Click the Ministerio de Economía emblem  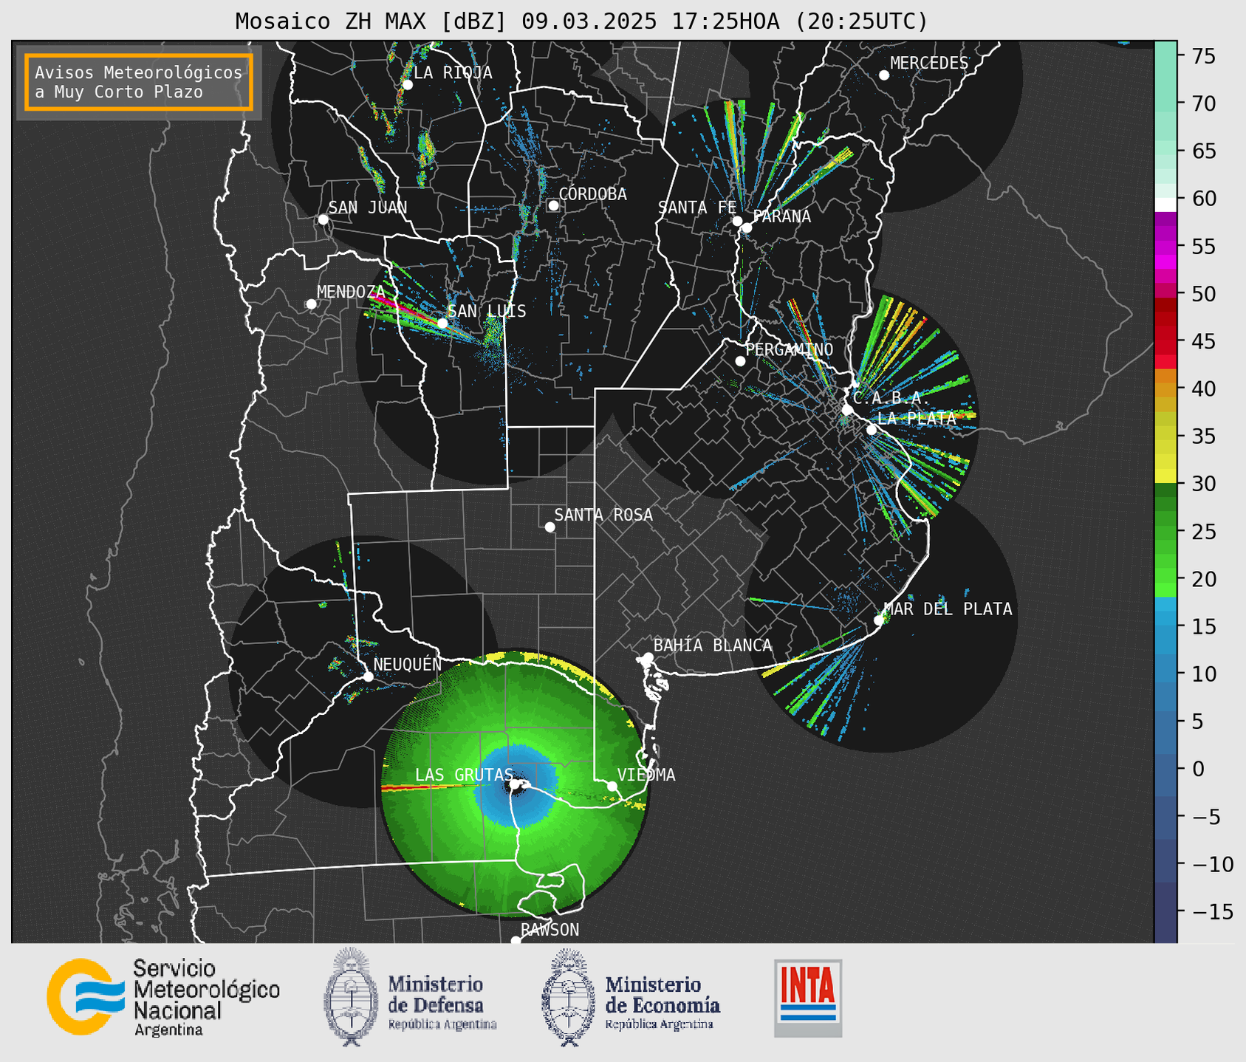(569, 997)
